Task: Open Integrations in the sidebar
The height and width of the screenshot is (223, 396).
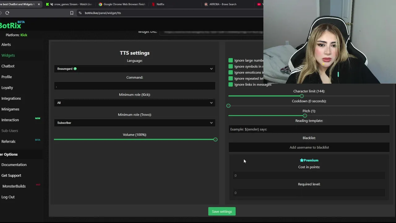Action: click(11, 98)
